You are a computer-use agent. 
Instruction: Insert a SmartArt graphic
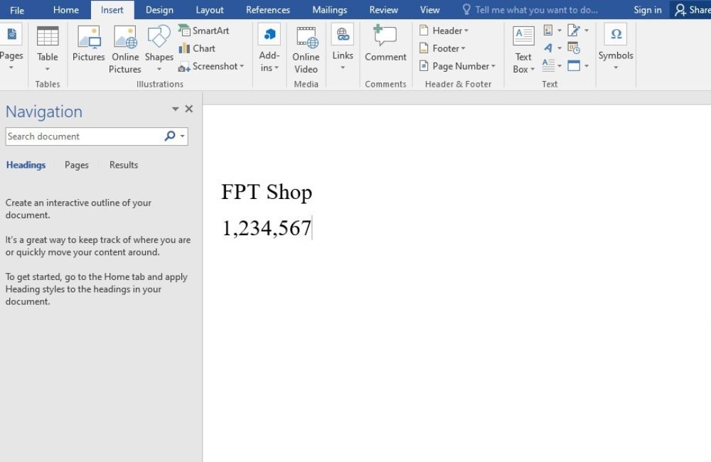click(203, 31)
